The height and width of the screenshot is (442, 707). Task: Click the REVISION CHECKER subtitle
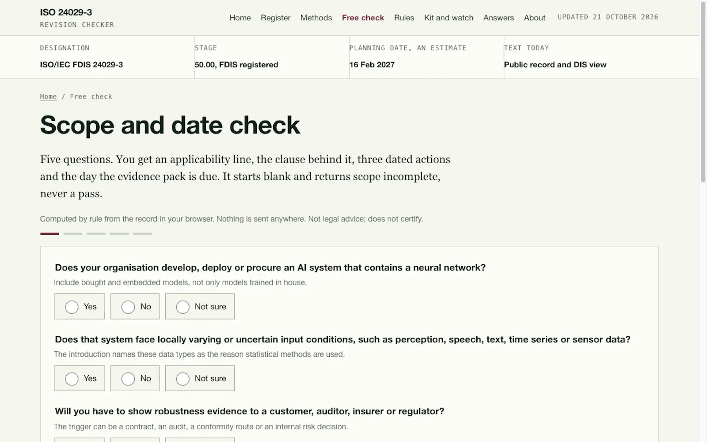click(x=77, y=25)
